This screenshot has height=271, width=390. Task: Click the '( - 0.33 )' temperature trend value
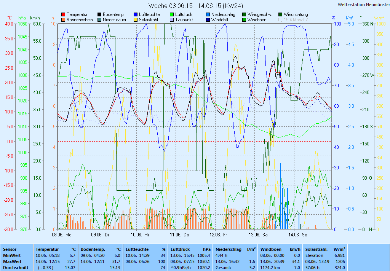point(46,268)
